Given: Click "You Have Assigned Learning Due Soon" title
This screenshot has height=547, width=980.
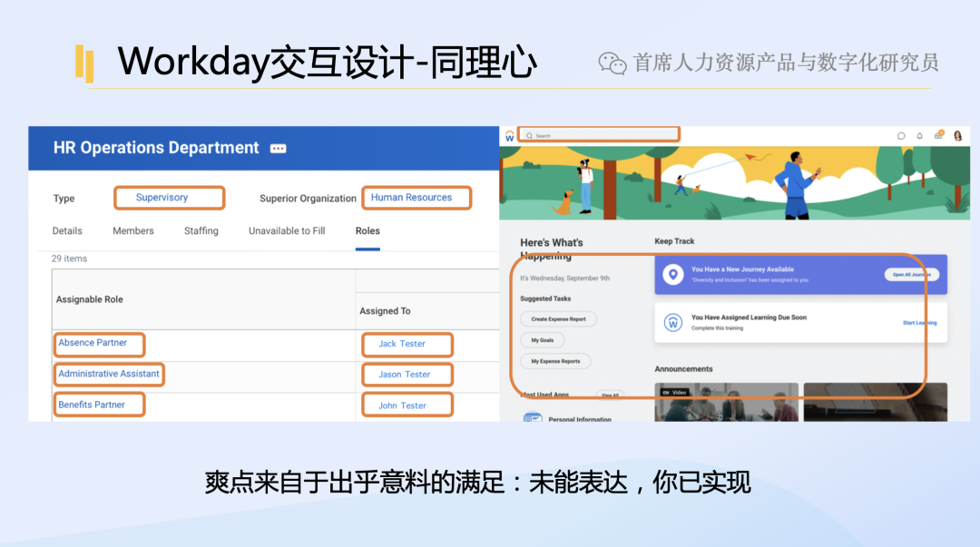Looking at the screenshot, I should click(749, 317).
